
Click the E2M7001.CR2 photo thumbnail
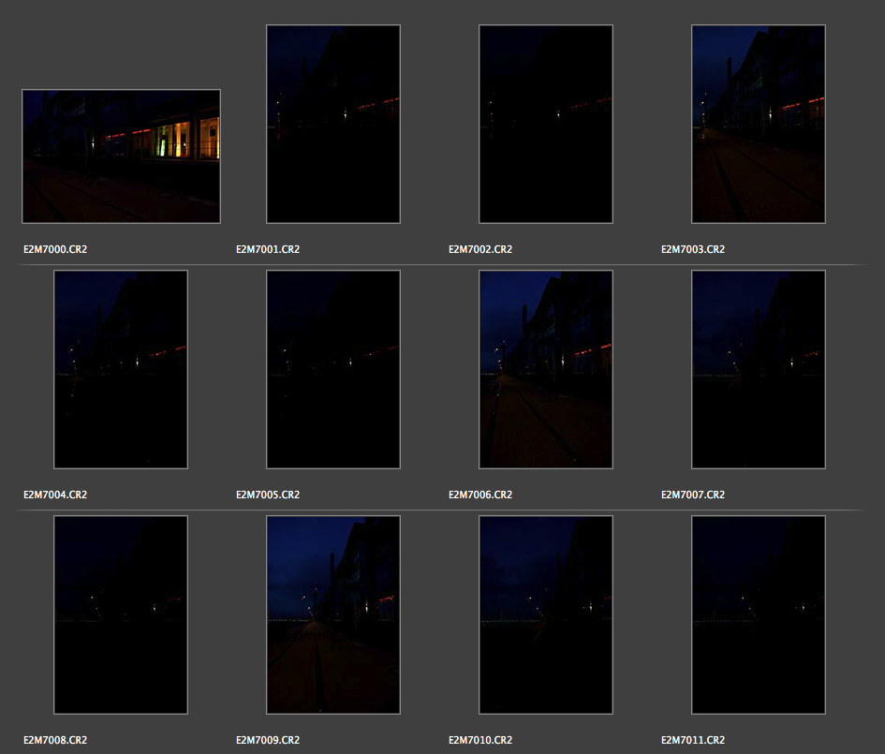333,125
